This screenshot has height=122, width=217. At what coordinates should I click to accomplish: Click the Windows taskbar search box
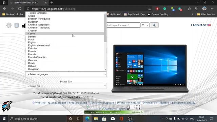click(x=38, y=119)
